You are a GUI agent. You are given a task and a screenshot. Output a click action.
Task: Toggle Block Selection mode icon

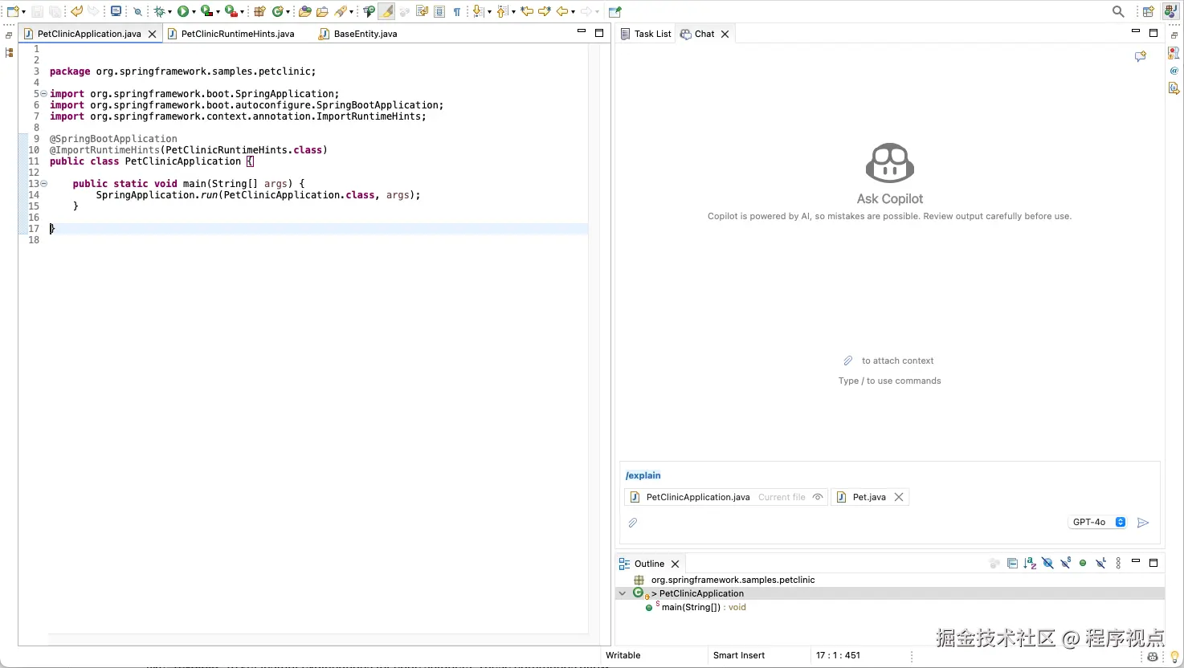click(439, 11)
